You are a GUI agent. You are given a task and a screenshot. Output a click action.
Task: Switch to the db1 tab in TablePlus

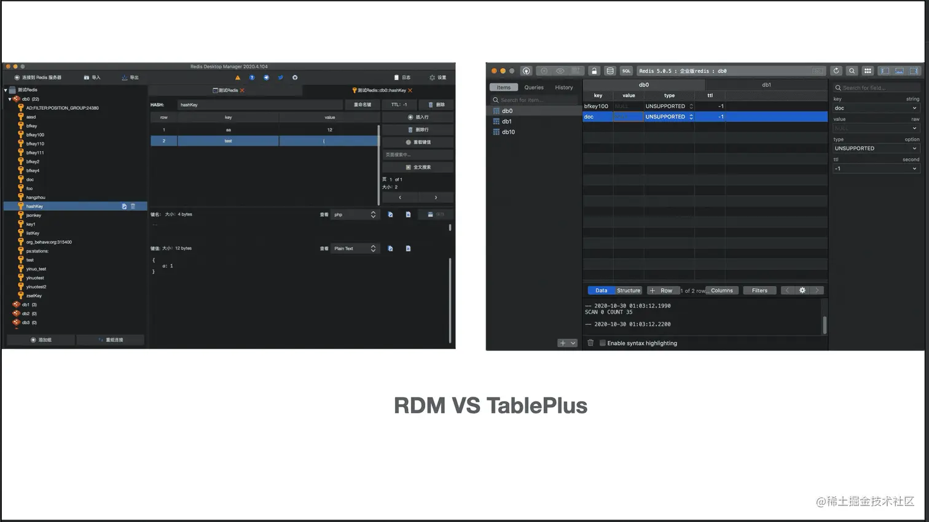pos(766,85)
